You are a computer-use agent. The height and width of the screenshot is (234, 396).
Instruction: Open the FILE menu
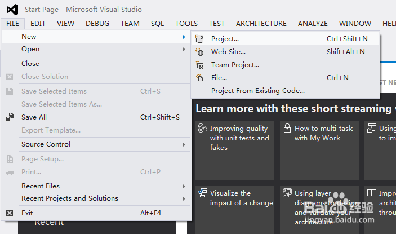[12, 24]
